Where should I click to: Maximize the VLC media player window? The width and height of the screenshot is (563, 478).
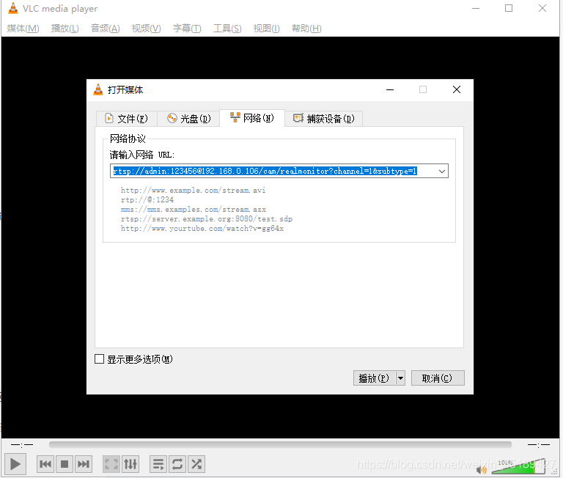509,8
